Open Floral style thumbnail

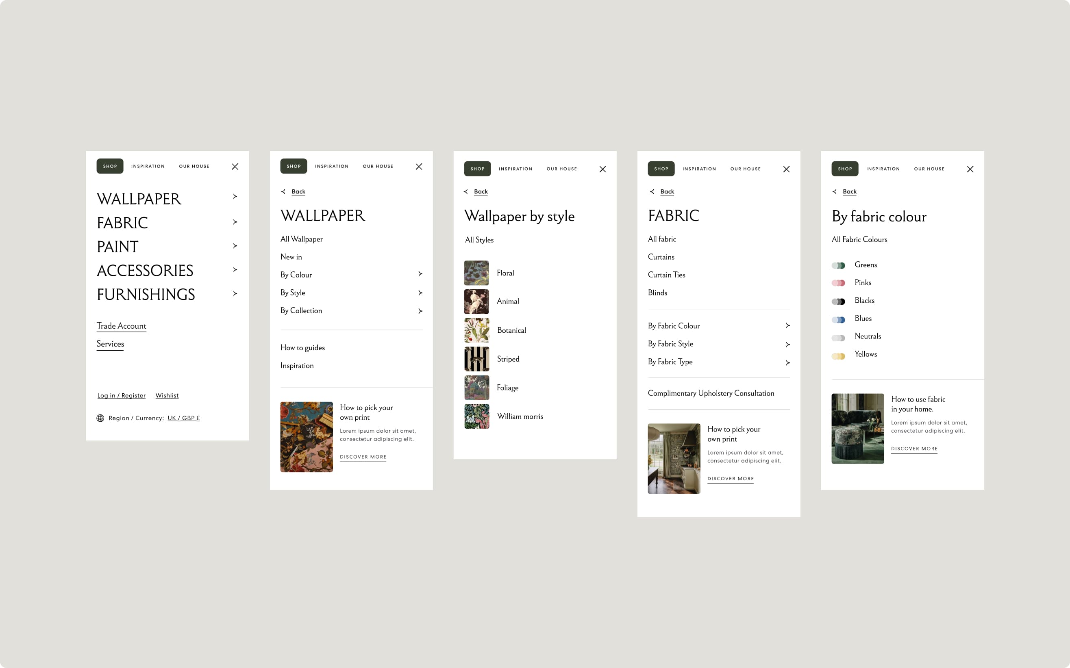(x=476, y=273)
